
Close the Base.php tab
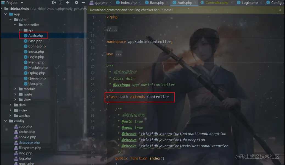click(x=167, y=3)
